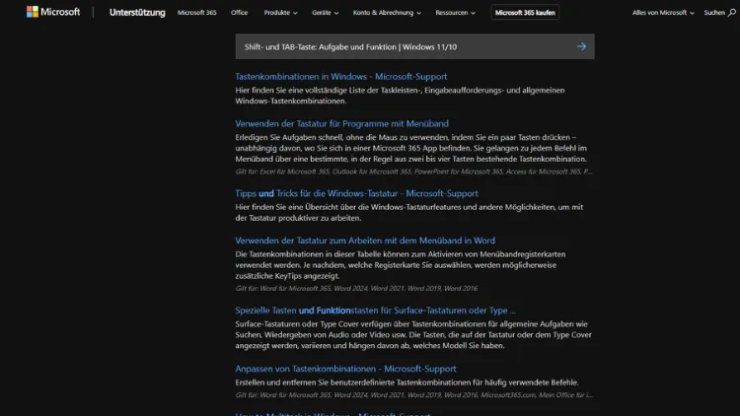740x416 pixels.
Task: Click the search magnifier icon
Action: (x=731, y=13)
